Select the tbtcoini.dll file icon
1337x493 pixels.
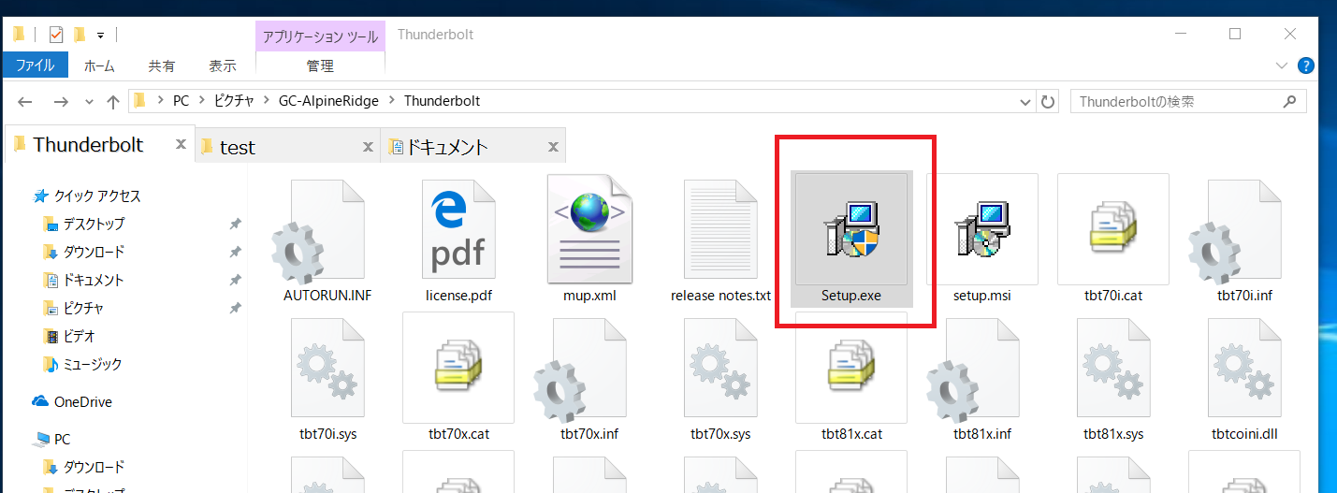coord(1244,368)
